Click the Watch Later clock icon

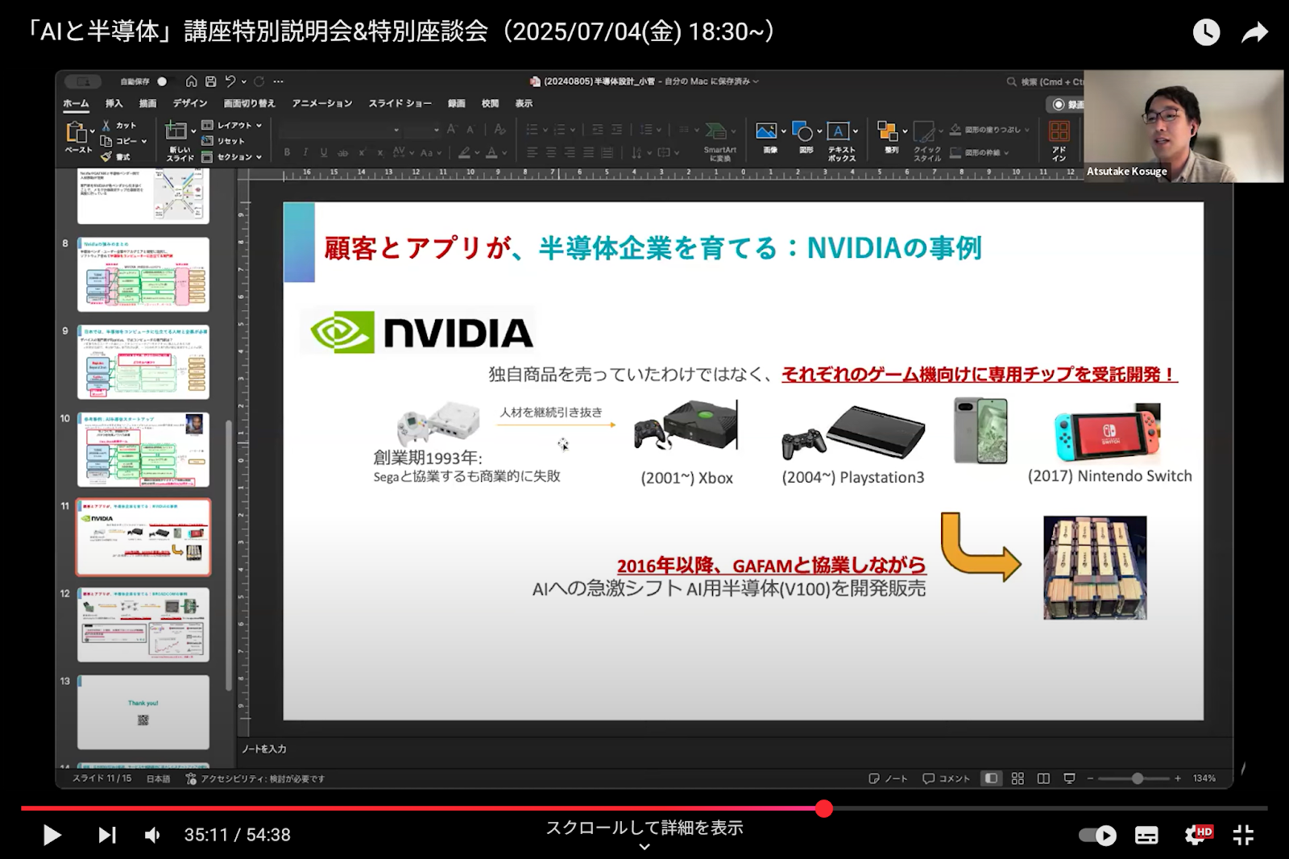point(1206,32)
